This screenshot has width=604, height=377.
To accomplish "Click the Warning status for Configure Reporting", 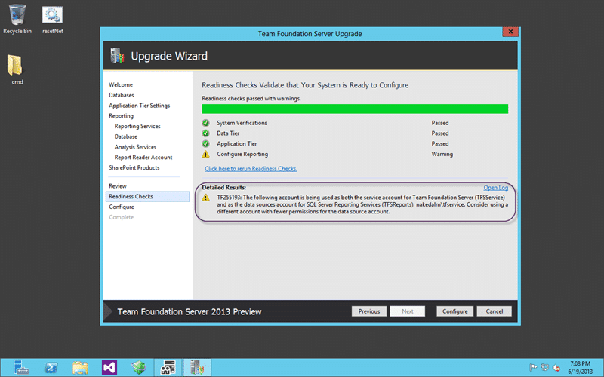I will (x=442, y=154).
